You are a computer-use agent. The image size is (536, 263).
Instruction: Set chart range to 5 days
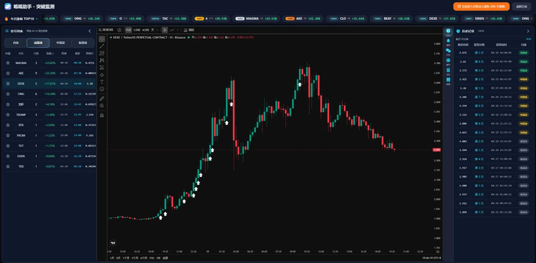pyautogui.click(x=118, y=258)
